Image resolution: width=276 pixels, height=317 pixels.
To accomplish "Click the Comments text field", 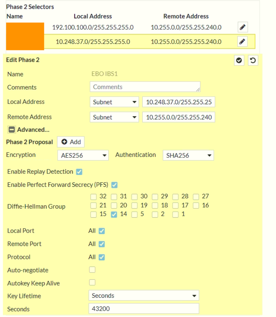I will point(145,87).
